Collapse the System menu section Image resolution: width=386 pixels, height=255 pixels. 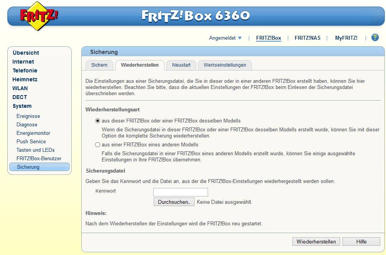point(22,106)
